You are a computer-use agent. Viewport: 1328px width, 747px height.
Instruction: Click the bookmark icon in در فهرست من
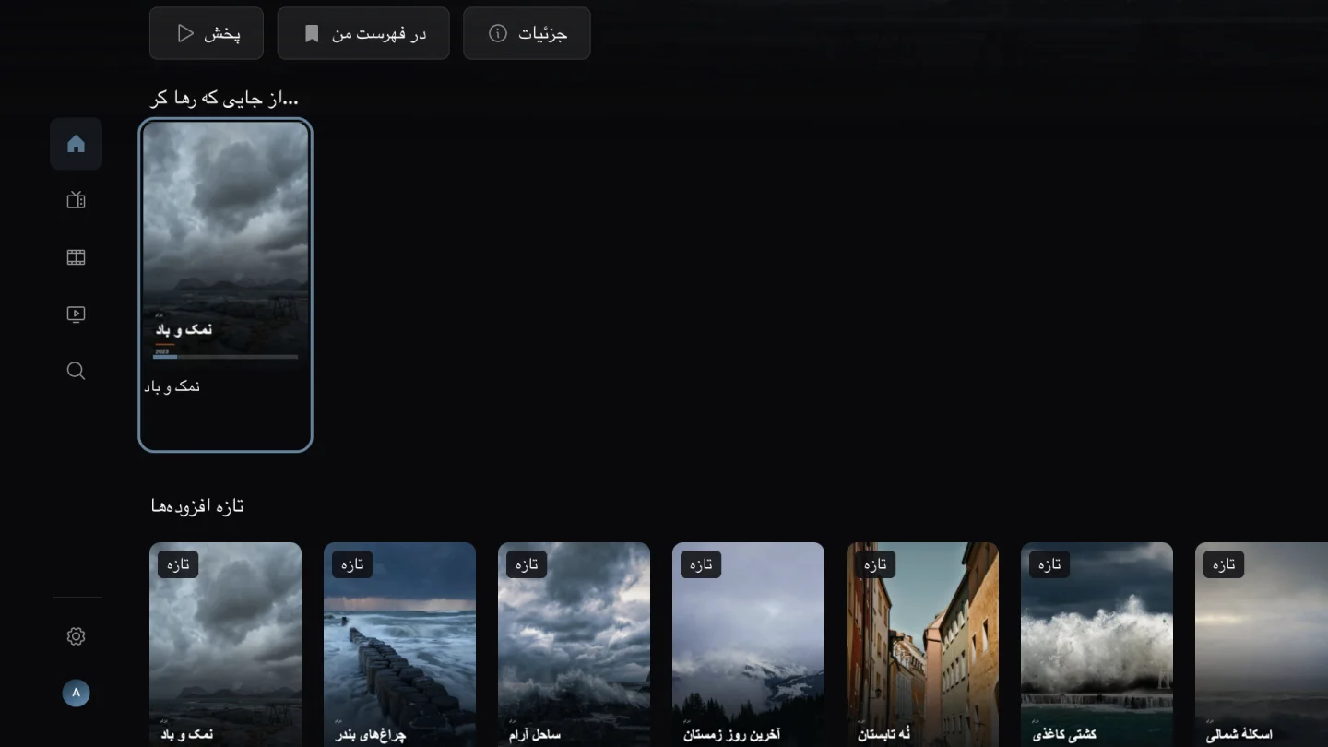312,33
